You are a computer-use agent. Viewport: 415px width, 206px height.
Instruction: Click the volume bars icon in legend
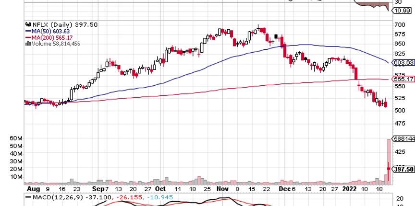click(x=28, y=44)
